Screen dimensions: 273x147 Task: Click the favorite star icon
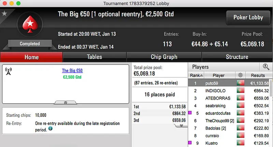tap(4, 13)
